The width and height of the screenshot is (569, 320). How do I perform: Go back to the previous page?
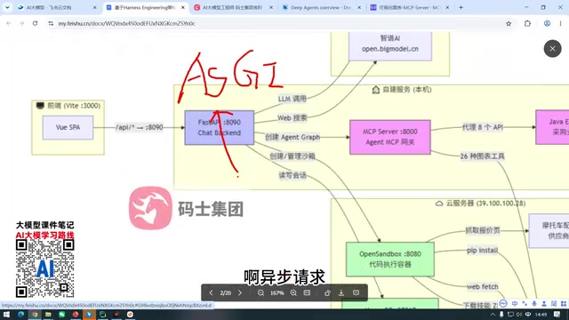[x=8, y=23]
